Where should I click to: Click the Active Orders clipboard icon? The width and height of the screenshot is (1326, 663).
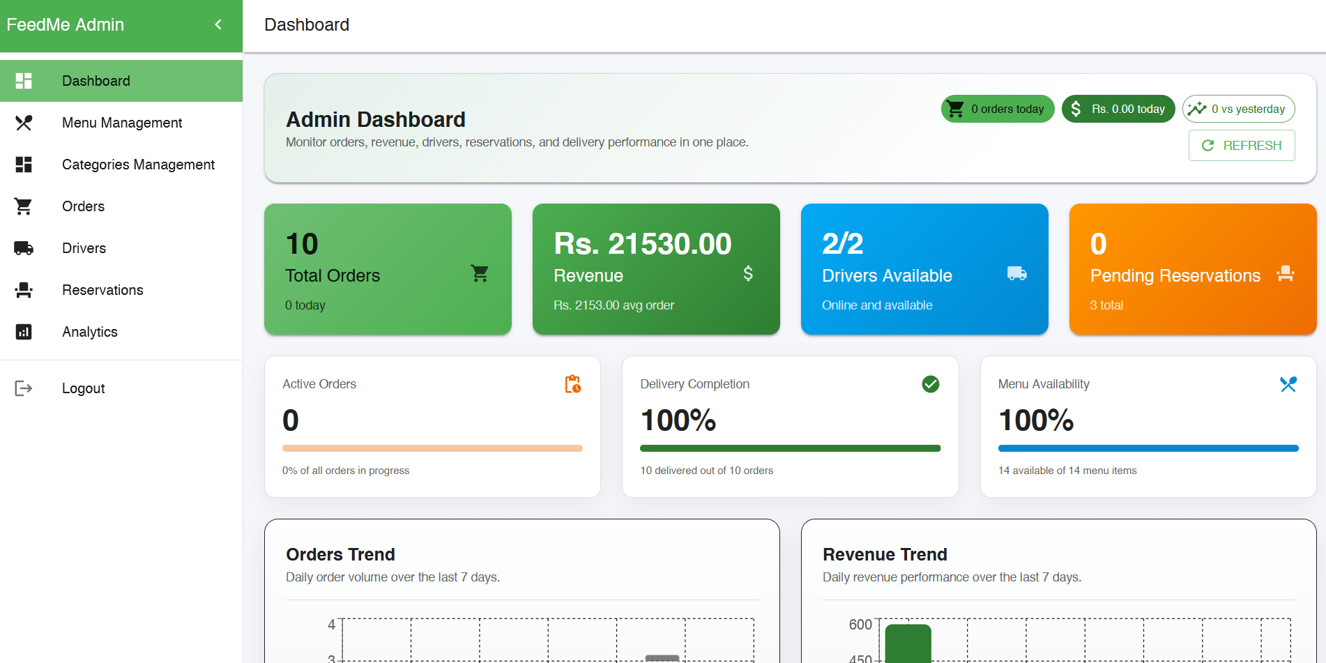pos(572,384)
